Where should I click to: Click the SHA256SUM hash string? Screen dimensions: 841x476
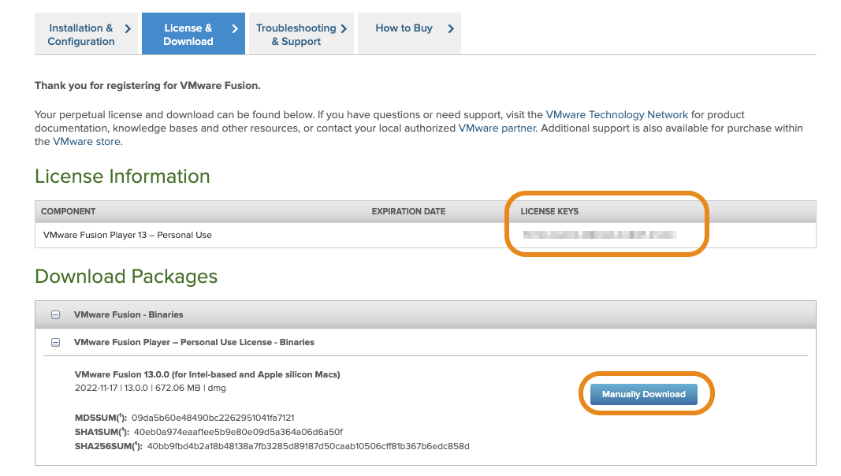pos(307,446)
